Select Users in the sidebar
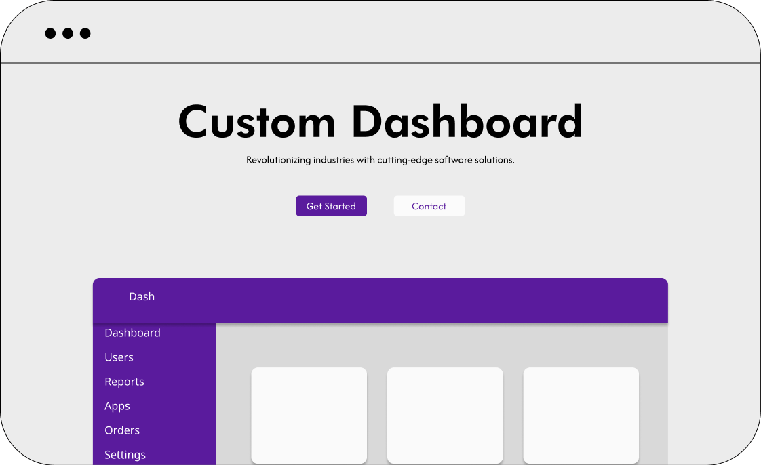The width and height of the screenshot is (761, 465). 119,357
